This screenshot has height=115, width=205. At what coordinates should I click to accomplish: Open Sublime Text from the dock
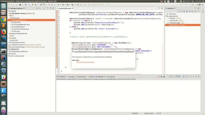click(4, 26)
